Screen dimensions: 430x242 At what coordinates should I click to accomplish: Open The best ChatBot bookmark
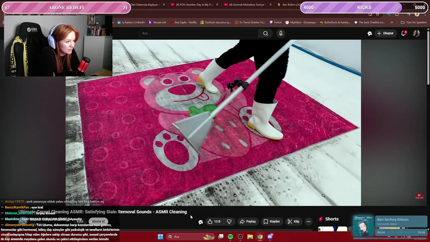pos(370,23)
